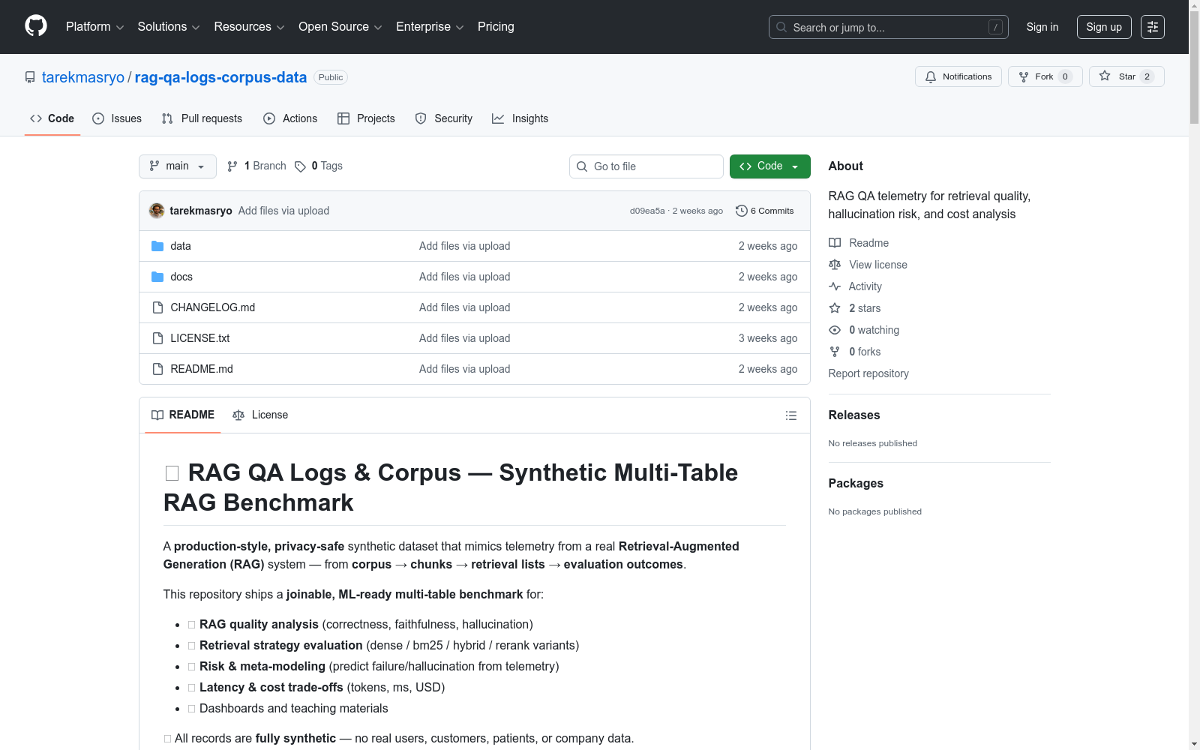Click the GitHub logo icon
Viewport: 1200px width, 750px height.
point(36,26)
